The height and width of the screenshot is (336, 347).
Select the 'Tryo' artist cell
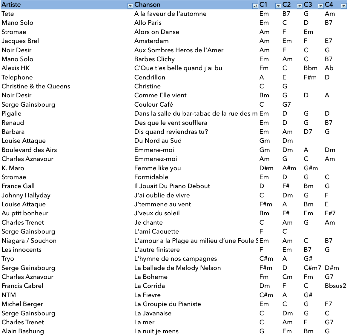coord(8,259)
